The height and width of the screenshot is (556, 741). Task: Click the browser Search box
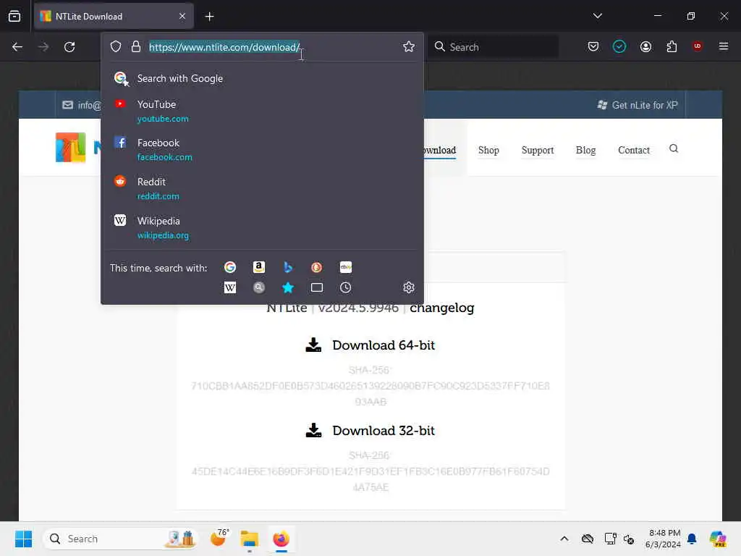click(x=493, y=47)
